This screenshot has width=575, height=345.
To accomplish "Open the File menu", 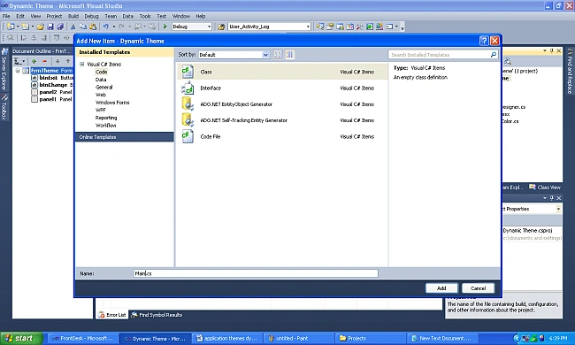I will click(6, 16).
